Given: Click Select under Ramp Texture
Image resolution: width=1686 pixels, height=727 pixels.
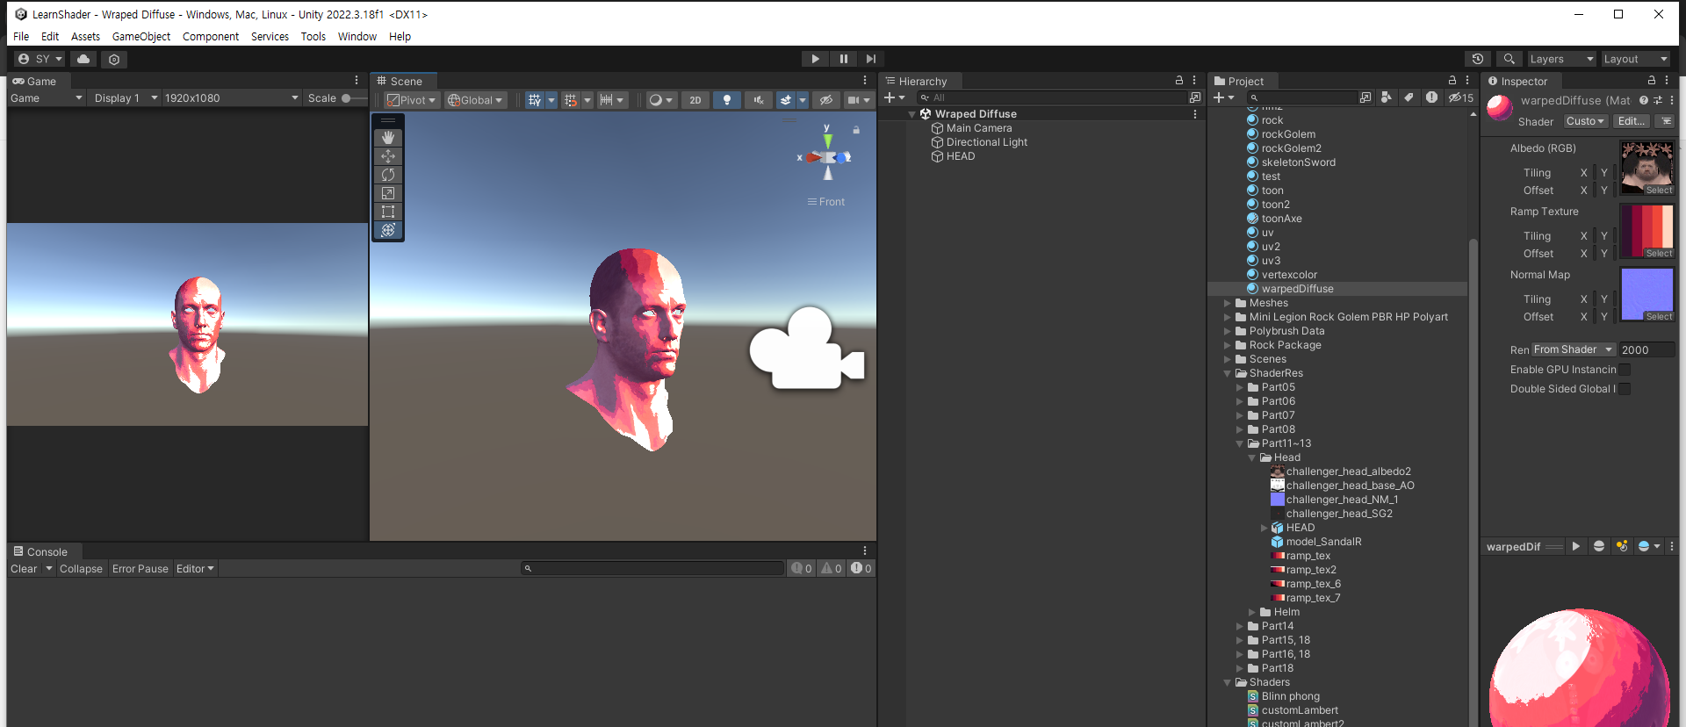Looking at the screenshot, I should [1659, 254].
